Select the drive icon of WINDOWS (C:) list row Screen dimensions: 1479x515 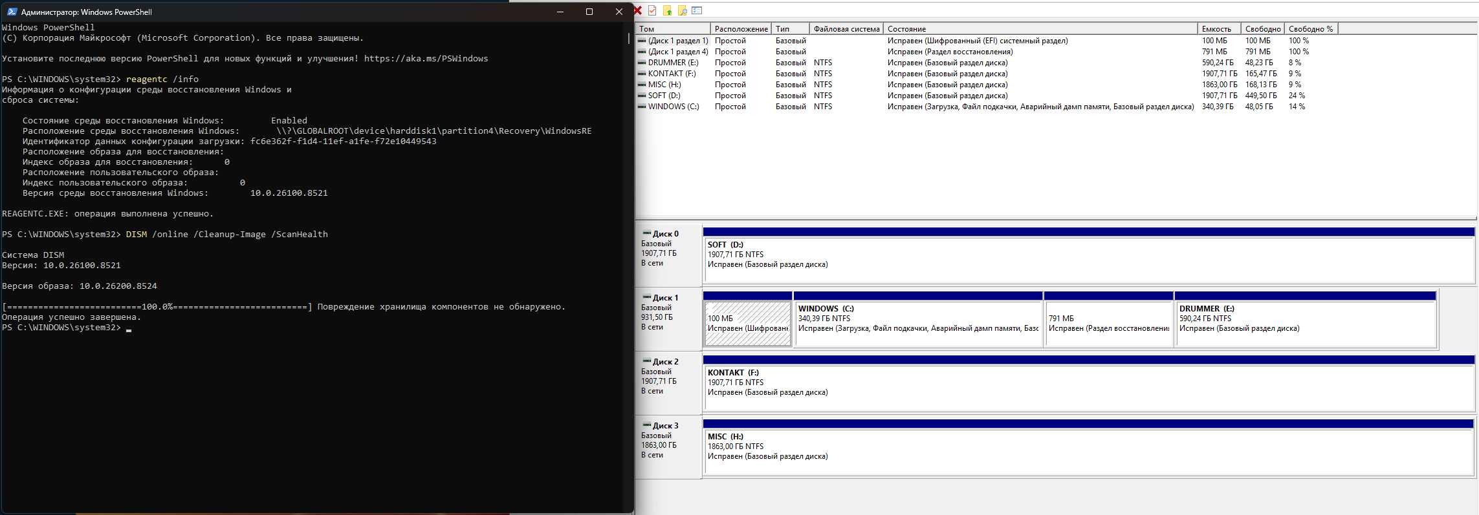coord(642,107)
